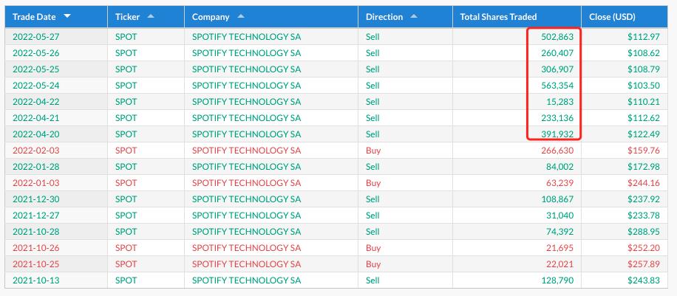Select the 22,021 shares traded value
The height and width of the screenshot is (296, 677).
[x=558, y=264]
